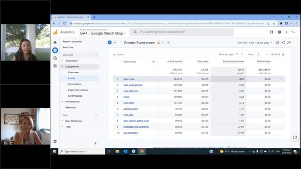The height and width of the screenshot is (169, 301).
Task: Collapse the User section
Action: coord(96,115)
